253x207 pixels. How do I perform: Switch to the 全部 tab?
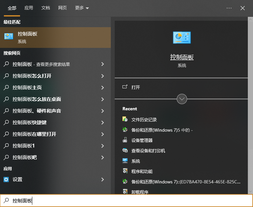(x=12, y=8)
